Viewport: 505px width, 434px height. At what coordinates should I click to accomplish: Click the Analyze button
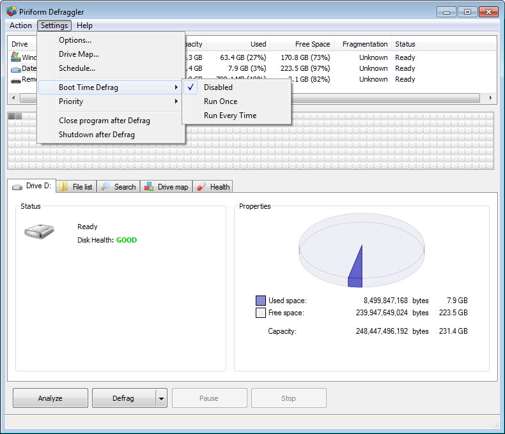pyautogui.click(x=50, y=398)
